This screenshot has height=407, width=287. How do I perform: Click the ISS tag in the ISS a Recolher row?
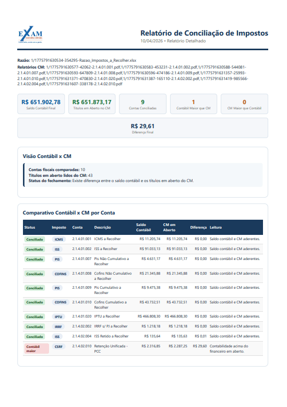pos(57,249)
